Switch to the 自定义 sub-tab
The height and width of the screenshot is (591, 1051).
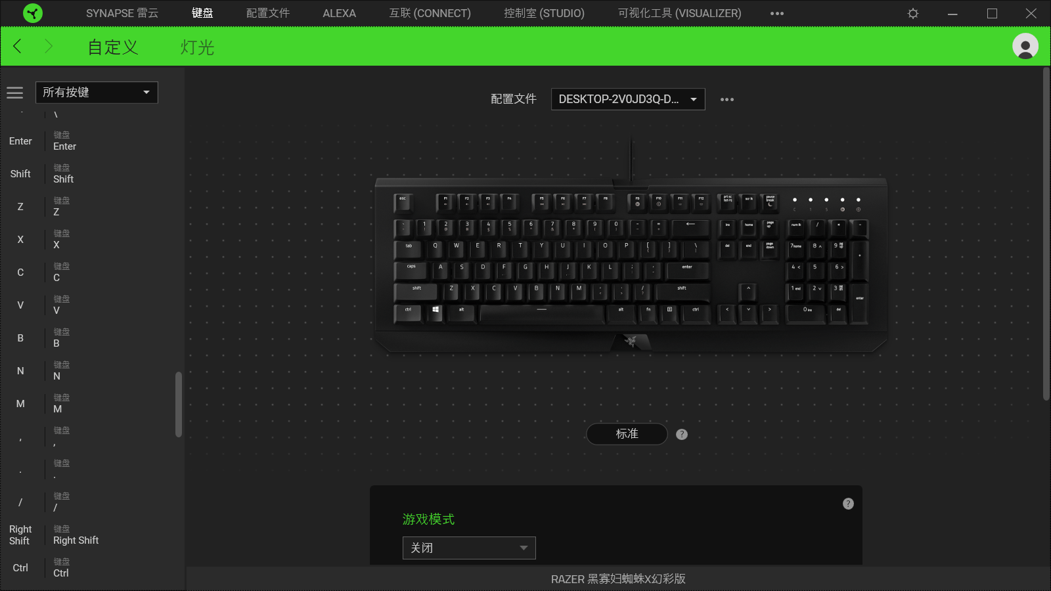pyautogui.click(x=113, y=47)
